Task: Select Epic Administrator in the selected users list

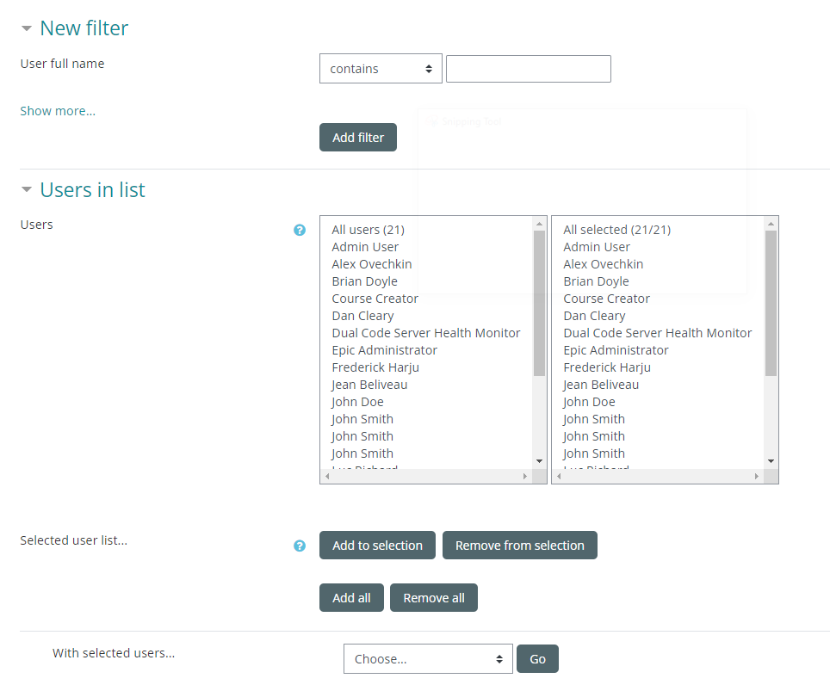Action: pos(615,350)
